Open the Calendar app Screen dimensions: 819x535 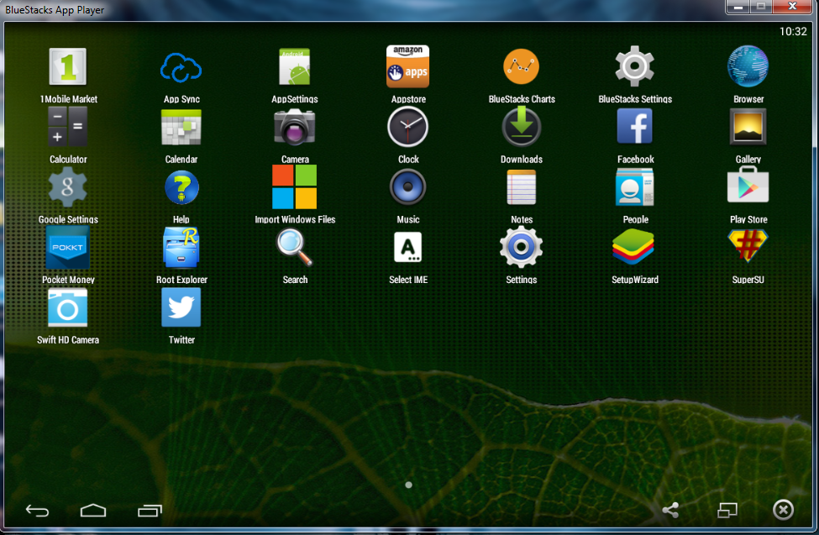click(x=181, y=127)
